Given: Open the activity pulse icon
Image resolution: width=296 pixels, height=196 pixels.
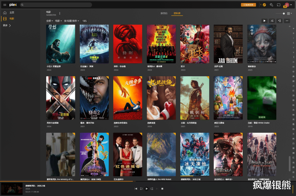Looking at the screenshot, I should 264,5.
